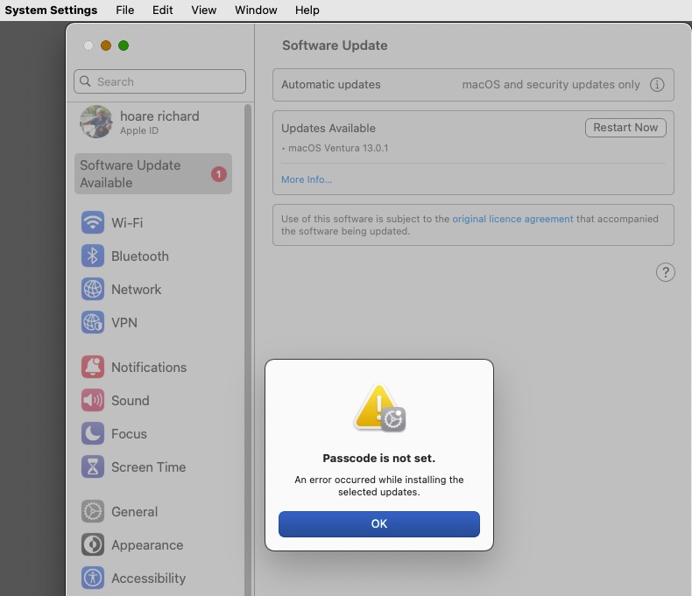Select the Appearance label in sidebar
The height and width of the screenshot is (596, 692).
147,545
